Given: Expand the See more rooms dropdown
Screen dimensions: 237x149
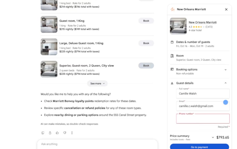Looking at the screenshot, I should [x=97, y=83].
